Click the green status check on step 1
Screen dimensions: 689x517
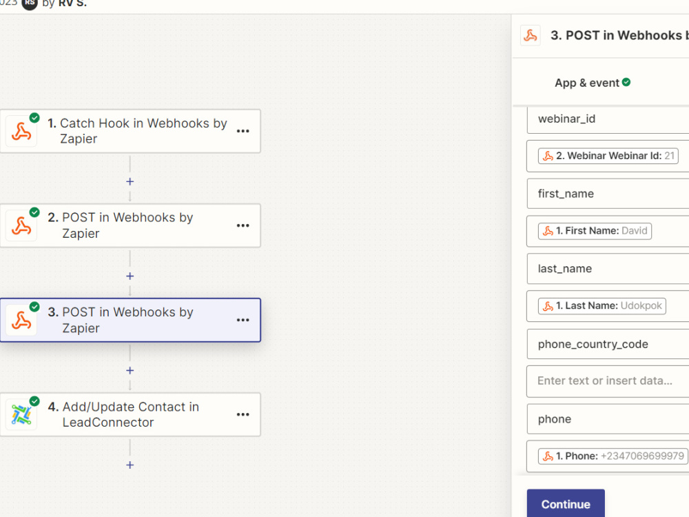click(x=34, y=117)
